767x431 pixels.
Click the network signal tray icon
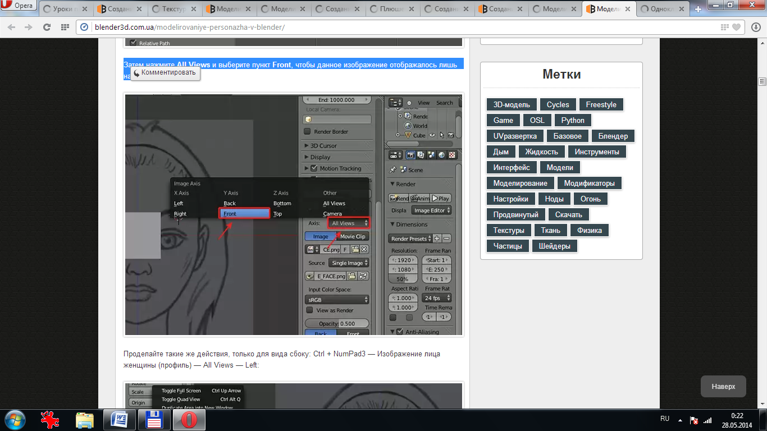pyautogui.click(x=707, y=419)
